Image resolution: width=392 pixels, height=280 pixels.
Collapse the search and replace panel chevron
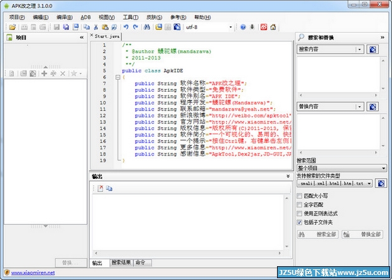pos(382,38)
